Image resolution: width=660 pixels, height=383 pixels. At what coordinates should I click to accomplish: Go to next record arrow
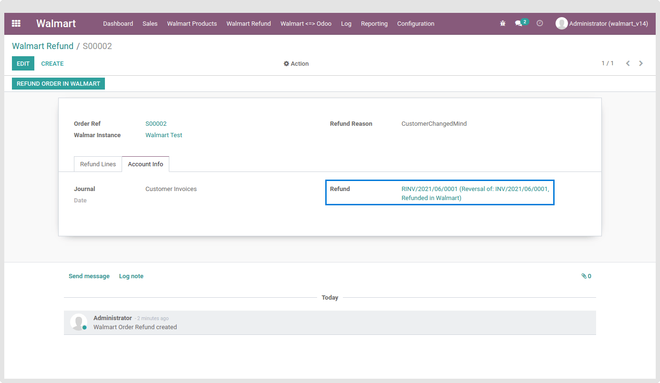click(x=641, y=63)
